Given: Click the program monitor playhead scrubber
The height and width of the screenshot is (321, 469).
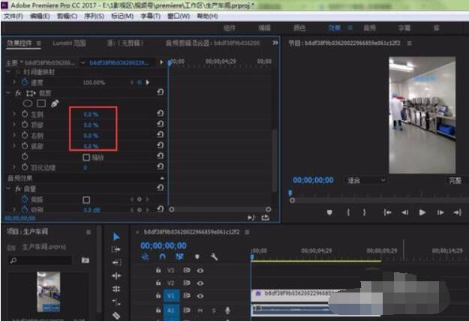Looking at the screenshot, I should [290, 193].
